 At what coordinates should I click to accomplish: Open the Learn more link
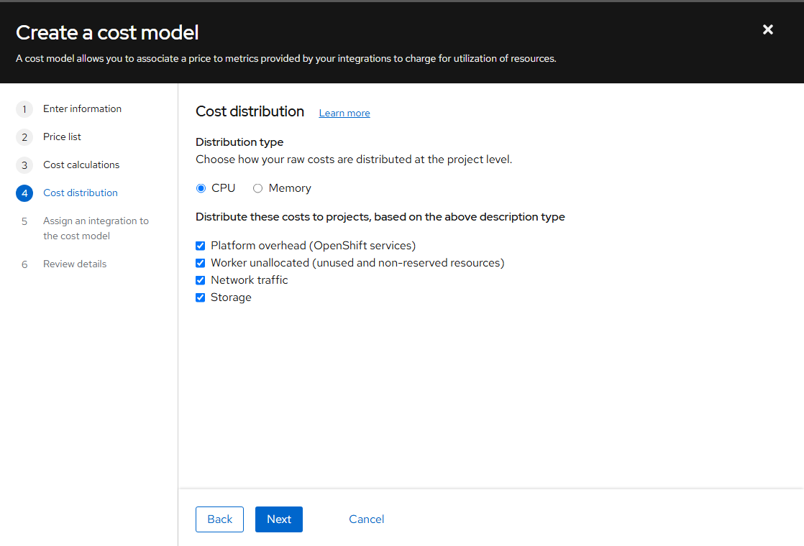(344, 114)
